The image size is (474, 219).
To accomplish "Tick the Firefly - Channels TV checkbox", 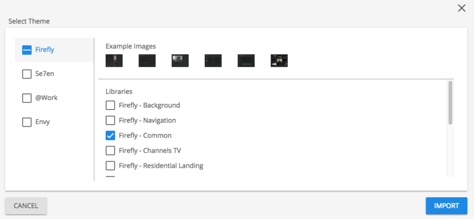I will (x=110, y=151).
